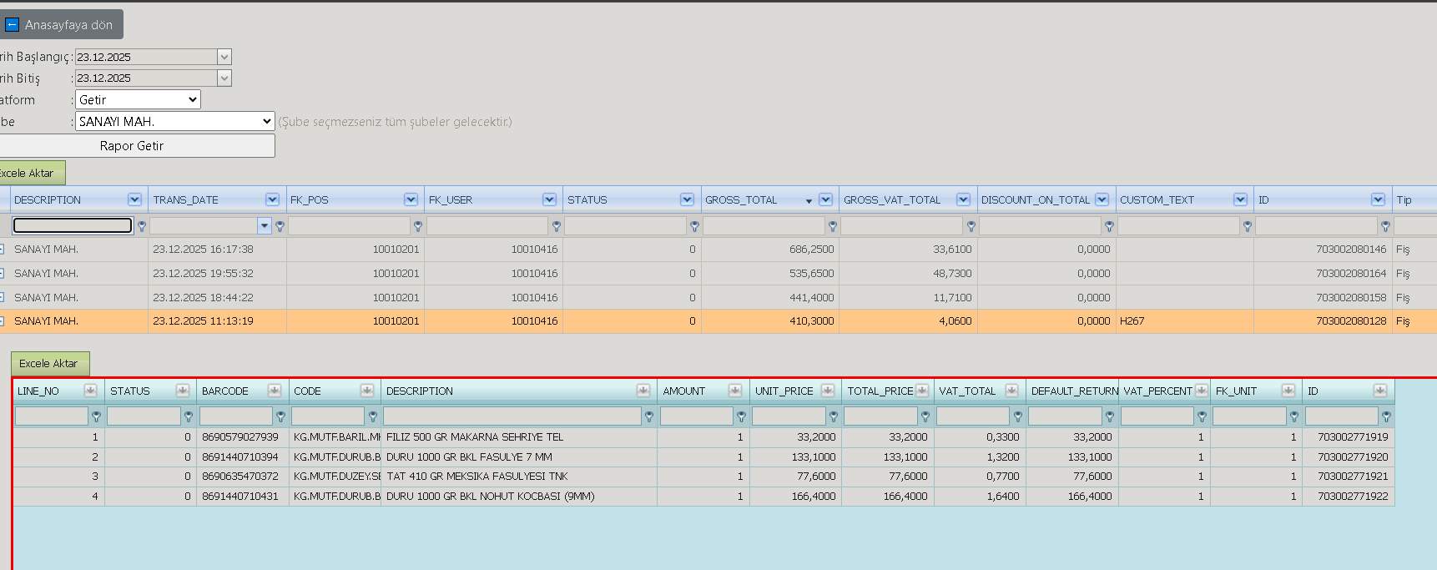Click filter funnel icon under lower DESCRIPTION column

(x=649, y=416)
